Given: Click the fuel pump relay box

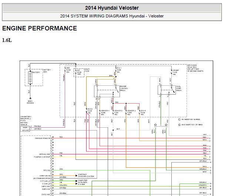Looking at the screenshot, I should click(x=167, y=90).
